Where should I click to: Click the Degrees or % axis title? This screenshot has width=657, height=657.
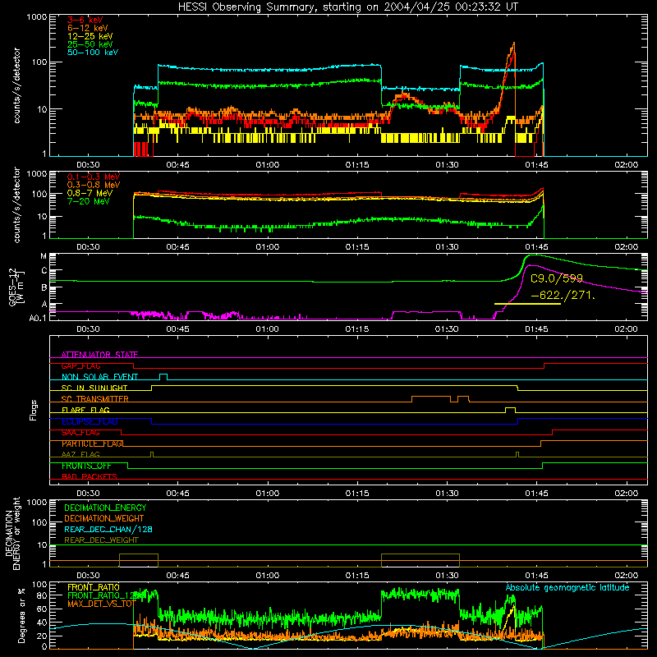[21, 615]
